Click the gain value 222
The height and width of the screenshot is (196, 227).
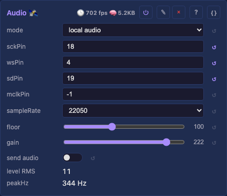[x=199, y=142]
